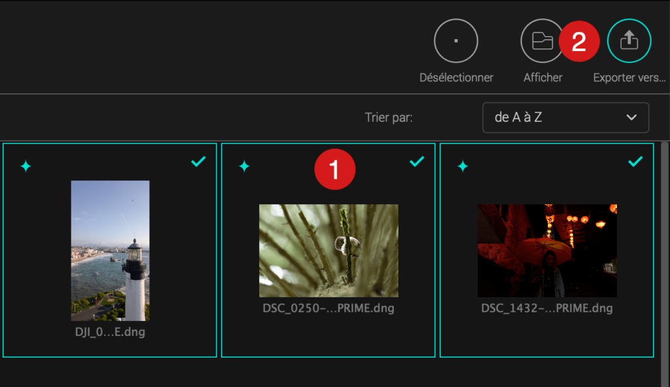Click the DSC_1432-…PRIME.dng file name
Viewport: 670px width, 387px height.
click(547, 308)
